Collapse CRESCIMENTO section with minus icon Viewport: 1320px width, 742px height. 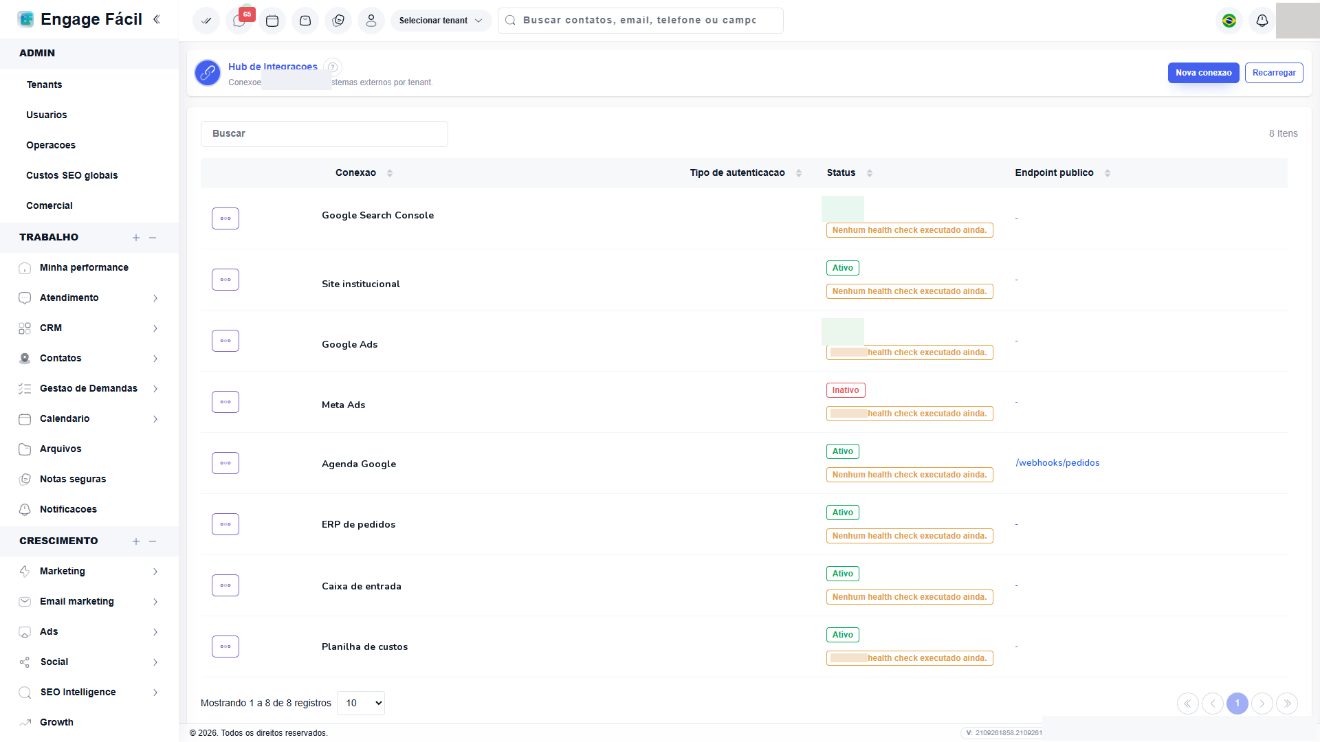click(153, 541)
